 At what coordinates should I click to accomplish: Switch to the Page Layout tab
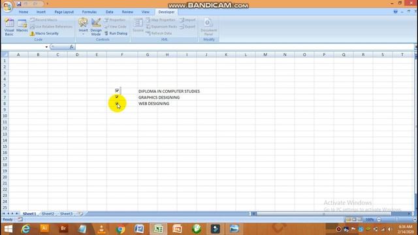point(64,12)
